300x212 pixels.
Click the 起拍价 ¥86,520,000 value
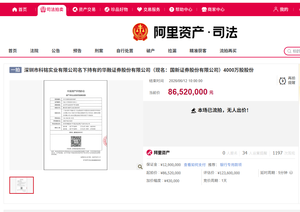[x=171, y=173]
